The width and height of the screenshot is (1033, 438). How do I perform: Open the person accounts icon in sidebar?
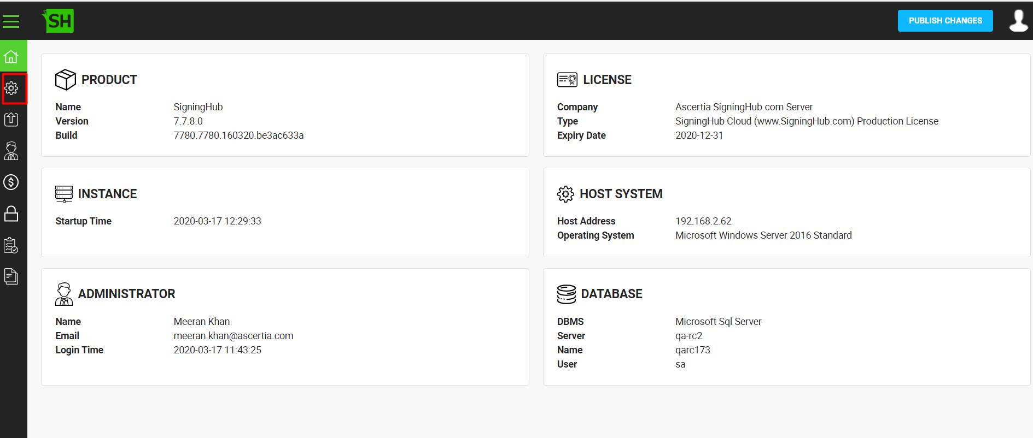11,151
